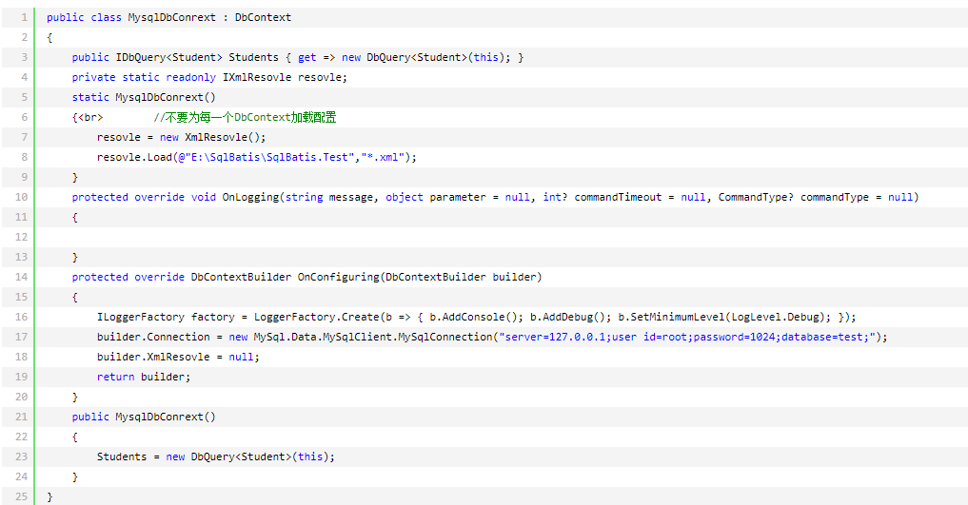Image resolution: width=968 pixels, height=505 pixels.
Task: Click commandTimeout parameter on line 10
Action: click(x=618, y=197)
